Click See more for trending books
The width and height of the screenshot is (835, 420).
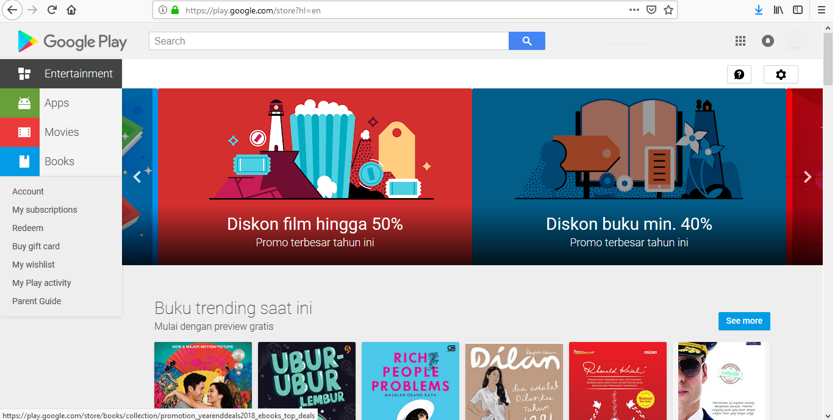(x=744, y=321)
